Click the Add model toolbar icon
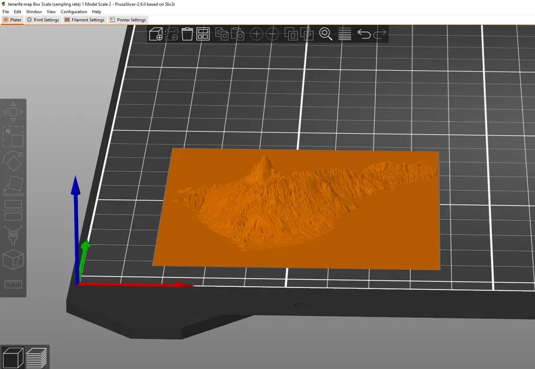 click(156, 34)
